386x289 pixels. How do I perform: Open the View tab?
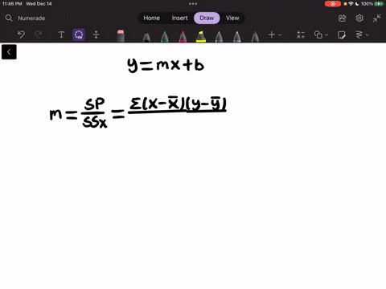pos(232,18)
